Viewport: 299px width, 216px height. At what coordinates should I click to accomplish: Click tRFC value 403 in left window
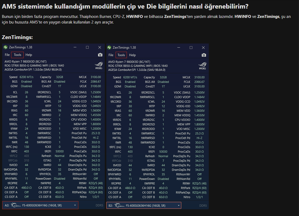[x=27, y=151]
